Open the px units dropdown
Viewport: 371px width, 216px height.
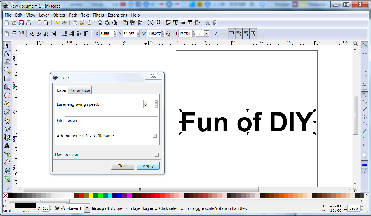point(206,34)
